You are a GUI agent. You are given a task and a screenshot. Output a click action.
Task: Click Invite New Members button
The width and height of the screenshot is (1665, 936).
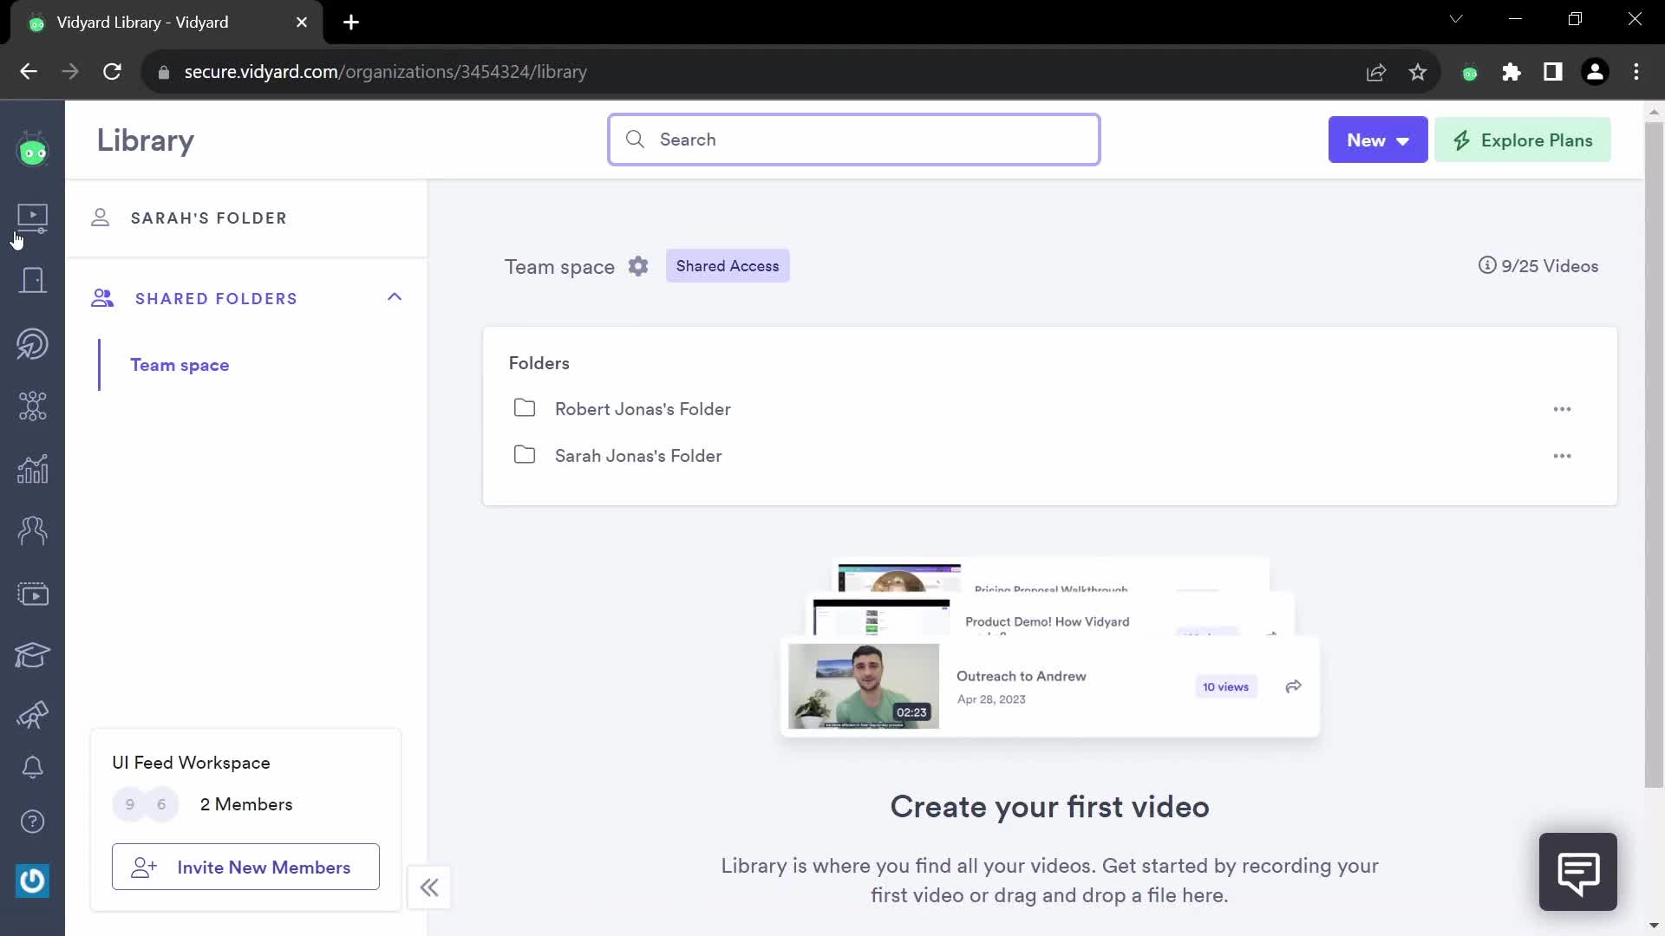pyautogui.click(x=245, y=867)
